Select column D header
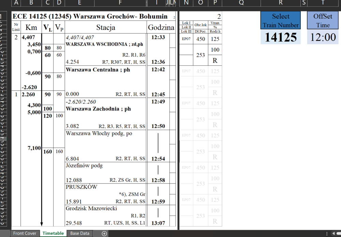This screenshot has height=237, width=341. [59, 3]
